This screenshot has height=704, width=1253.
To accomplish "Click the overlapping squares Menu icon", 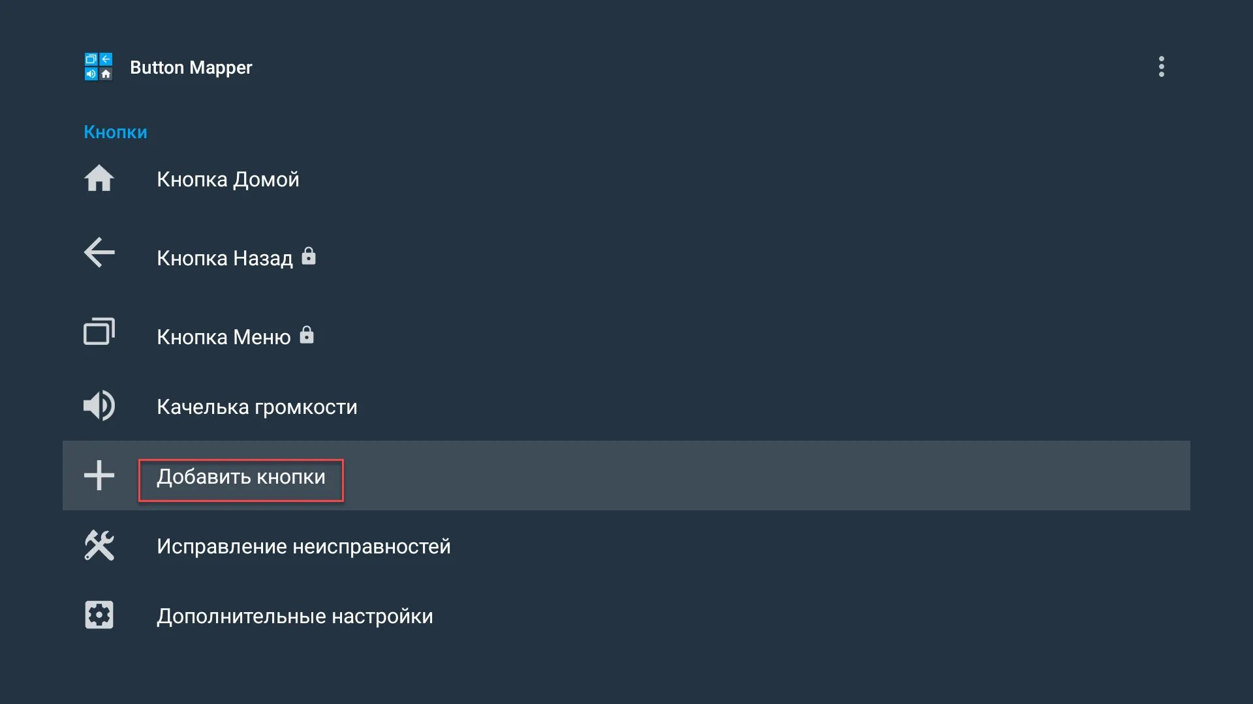I will 99,331.
